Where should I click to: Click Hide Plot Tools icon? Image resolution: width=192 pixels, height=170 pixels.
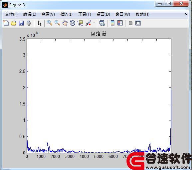click(130, 23)
